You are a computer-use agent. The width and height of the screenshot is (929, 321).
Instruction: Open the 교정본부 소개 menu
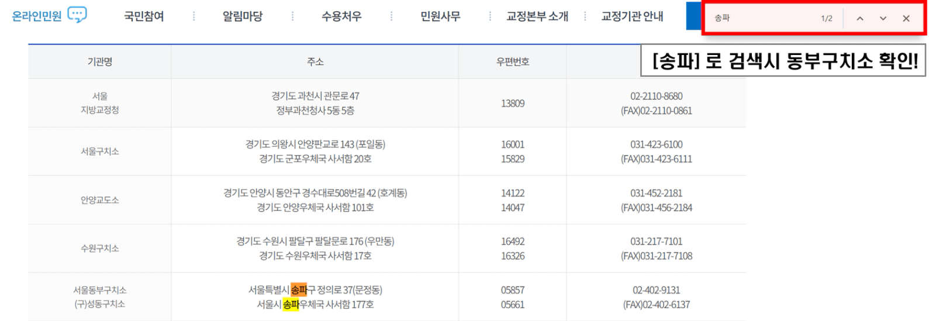[x=537, y=16]
